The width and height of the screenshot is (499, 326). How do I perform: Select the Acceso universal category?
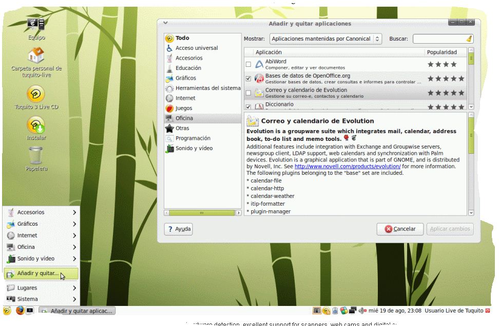click(x=202, y=48)
